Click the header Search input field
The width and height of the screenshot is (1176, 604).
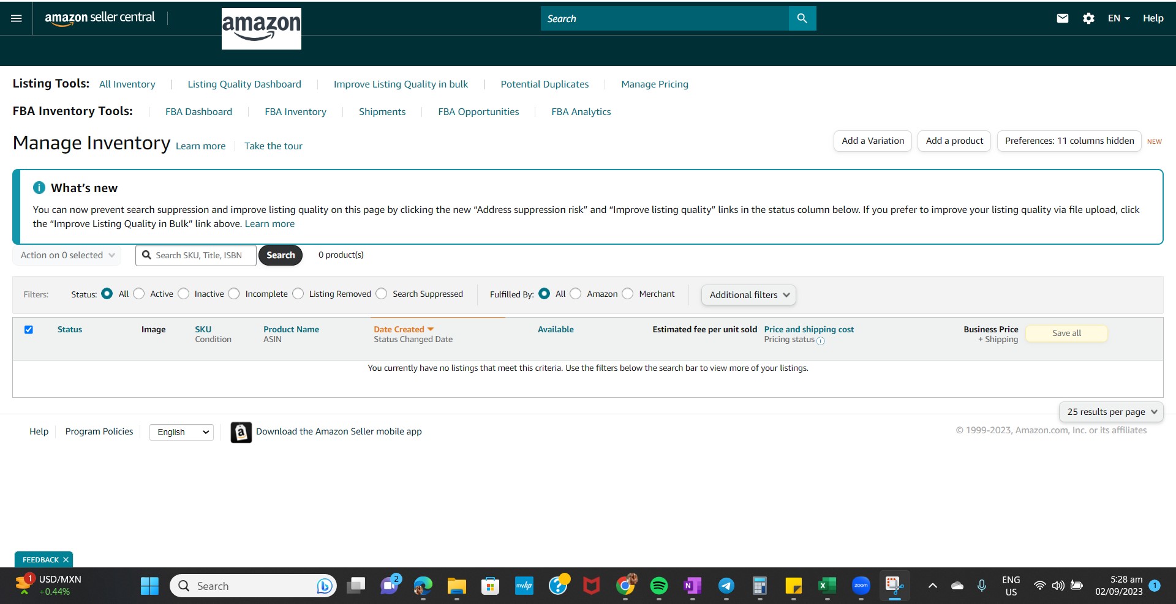pyautogui.click(x=665, y=18)
